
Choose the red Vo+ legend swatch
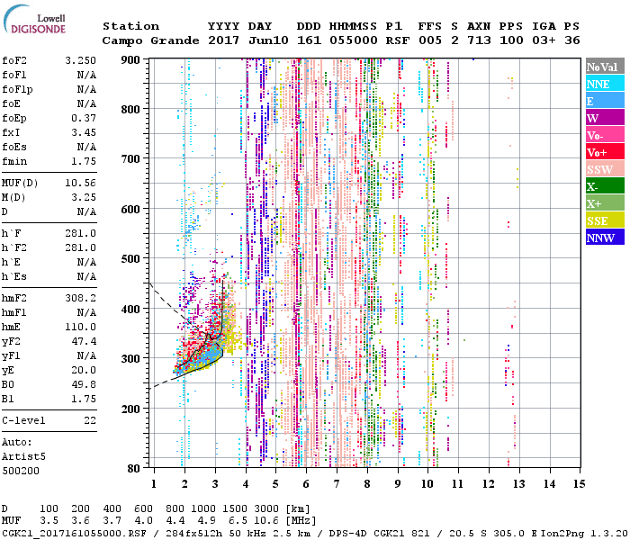(604, 152)
